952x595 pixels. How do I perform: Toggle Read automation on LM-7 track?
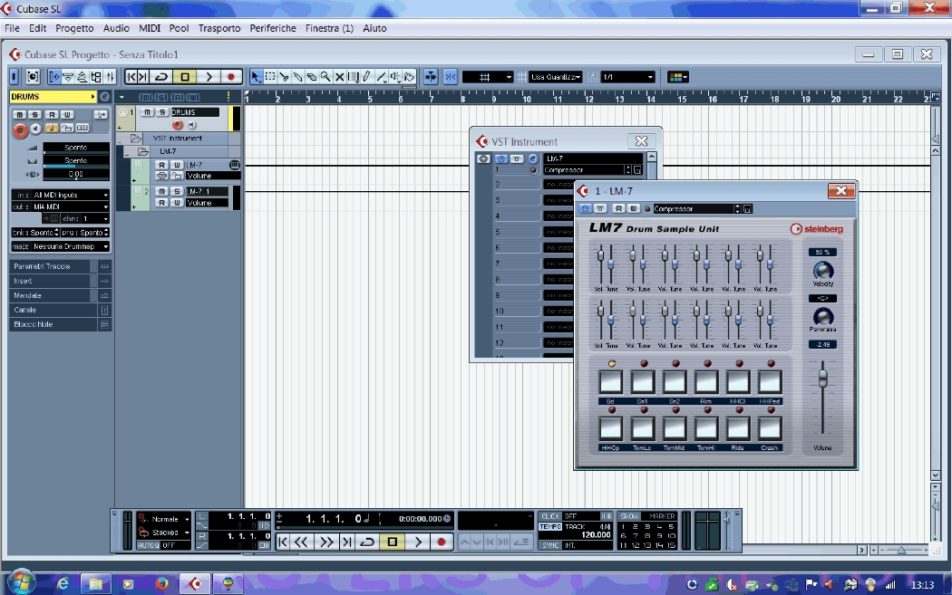[x=161, y=165]
